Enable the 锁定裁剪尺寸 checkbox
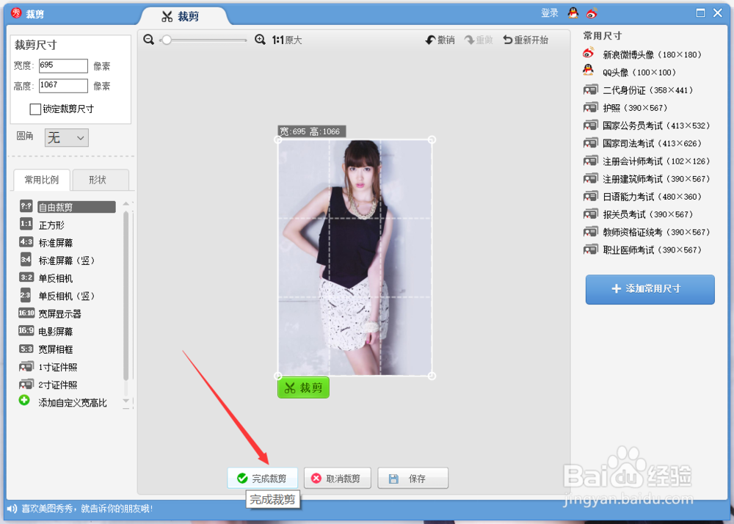734x524 pixels. 35,109
